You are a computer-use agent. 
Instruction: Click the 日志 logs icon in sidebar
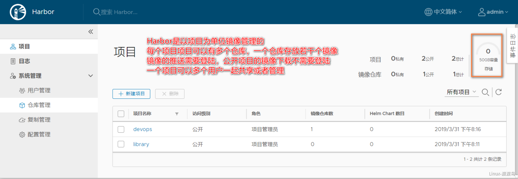point(13,61)
